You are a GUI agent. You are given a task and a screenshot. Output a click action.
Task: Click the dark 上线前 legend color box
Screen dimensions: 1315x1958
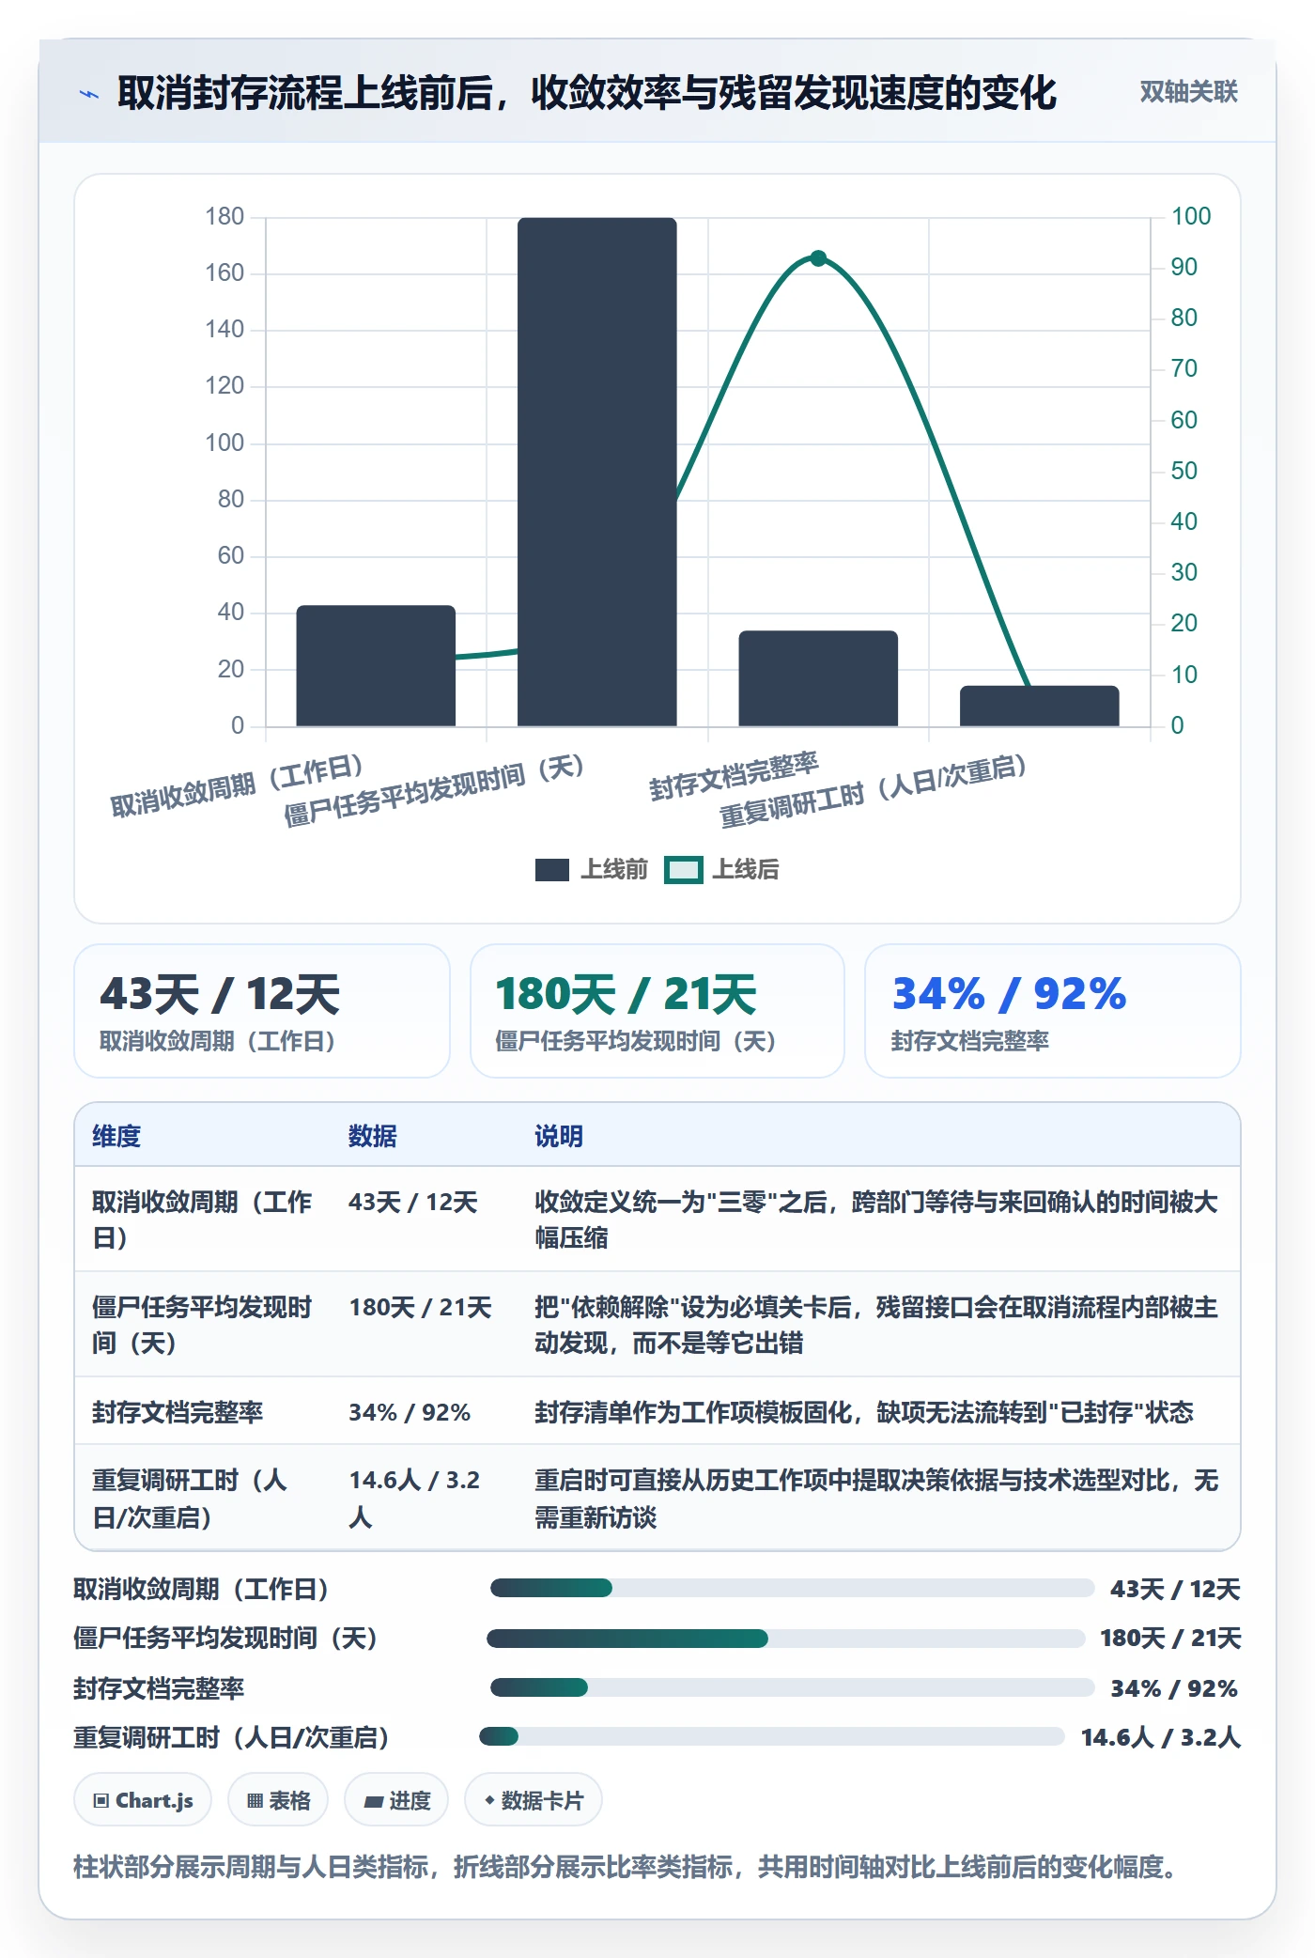point(552,870)
